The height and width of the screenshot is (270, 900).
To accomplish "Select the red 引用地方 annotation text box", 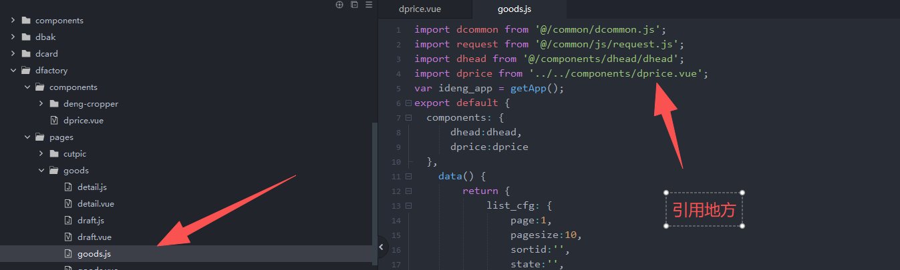I will 704,210.
